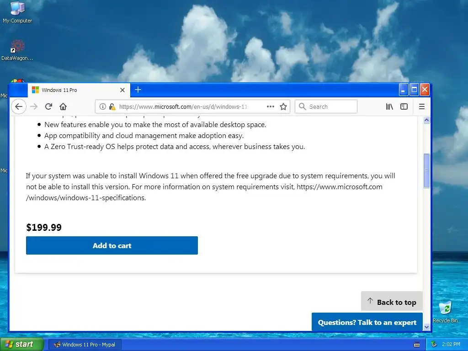Go back to the previous page
Image resolution: width=468 pixels, height=351 pixels.
pyautogui.click(x=19, y=106)
